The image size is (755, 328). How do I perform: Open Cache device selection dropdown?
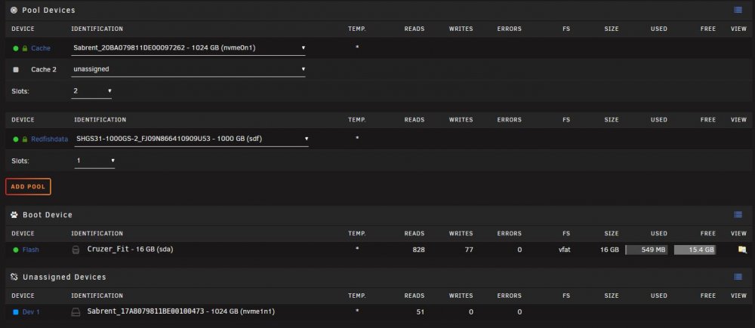(x=188, y=48)
